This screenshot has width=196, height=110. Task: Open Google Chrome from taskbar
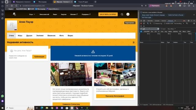click(x=52, y=108)
